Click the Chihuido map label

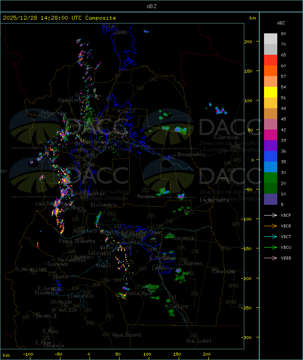61,302
